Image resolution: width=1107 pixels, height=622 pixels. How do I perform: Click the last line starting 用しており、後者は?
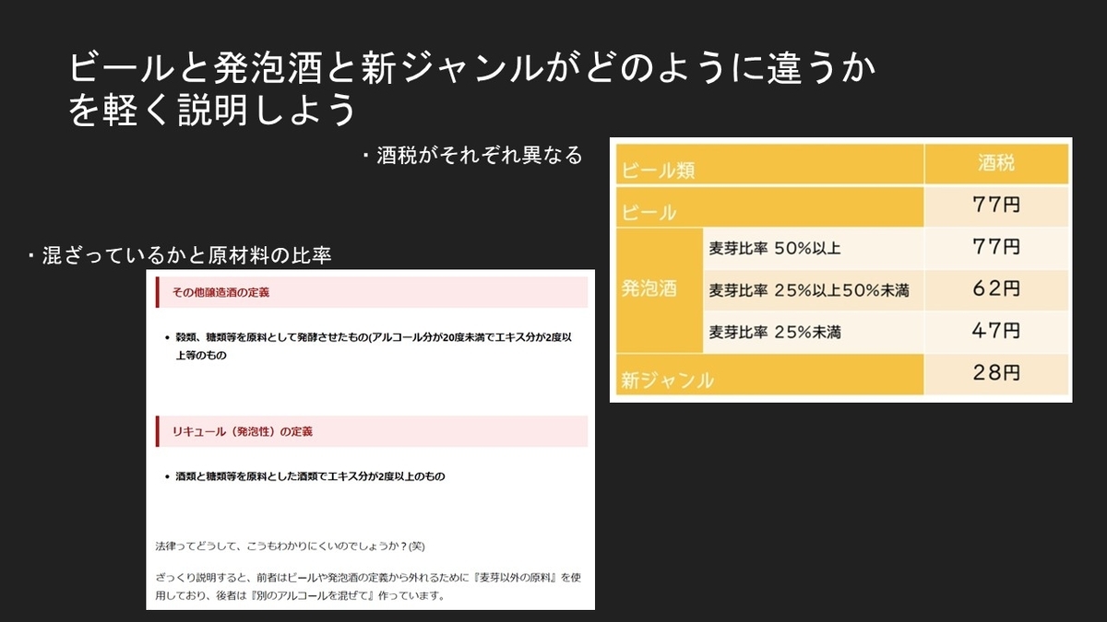(300, 595)
